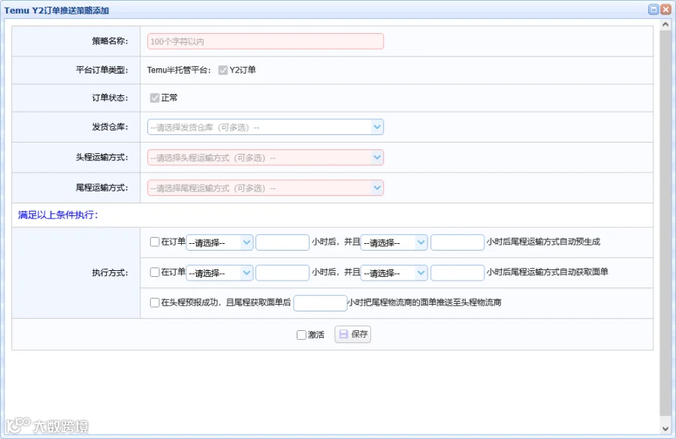Image resolution: width=676 pixels, height=439 pixels.
Task: Open the 尾程运输方式 dropdown
Action: click(265, 188)
